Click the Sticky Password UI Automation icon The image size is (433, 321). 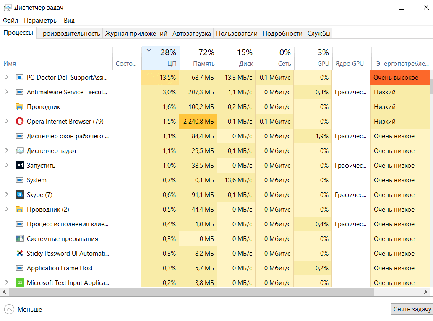20,254
